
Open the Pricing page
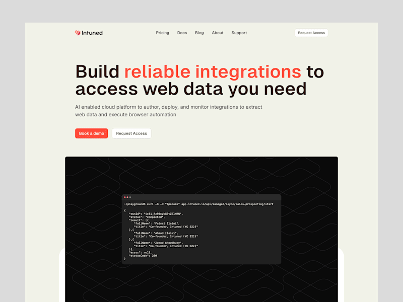(x=162, y=33)
